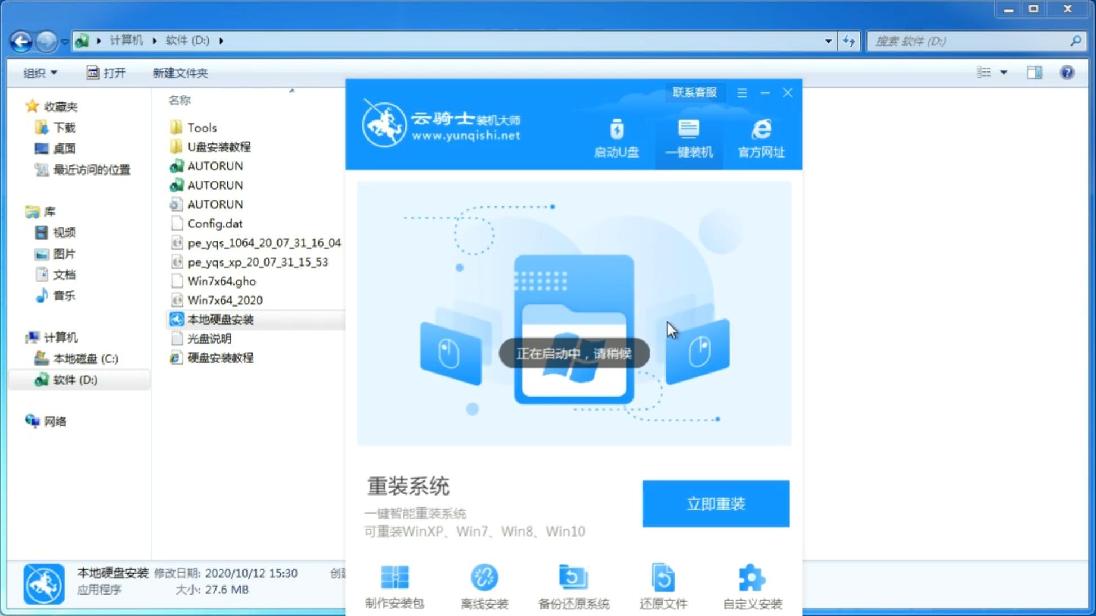Click the 立即重装 (Reinstall Now) button

coord(716,503)
